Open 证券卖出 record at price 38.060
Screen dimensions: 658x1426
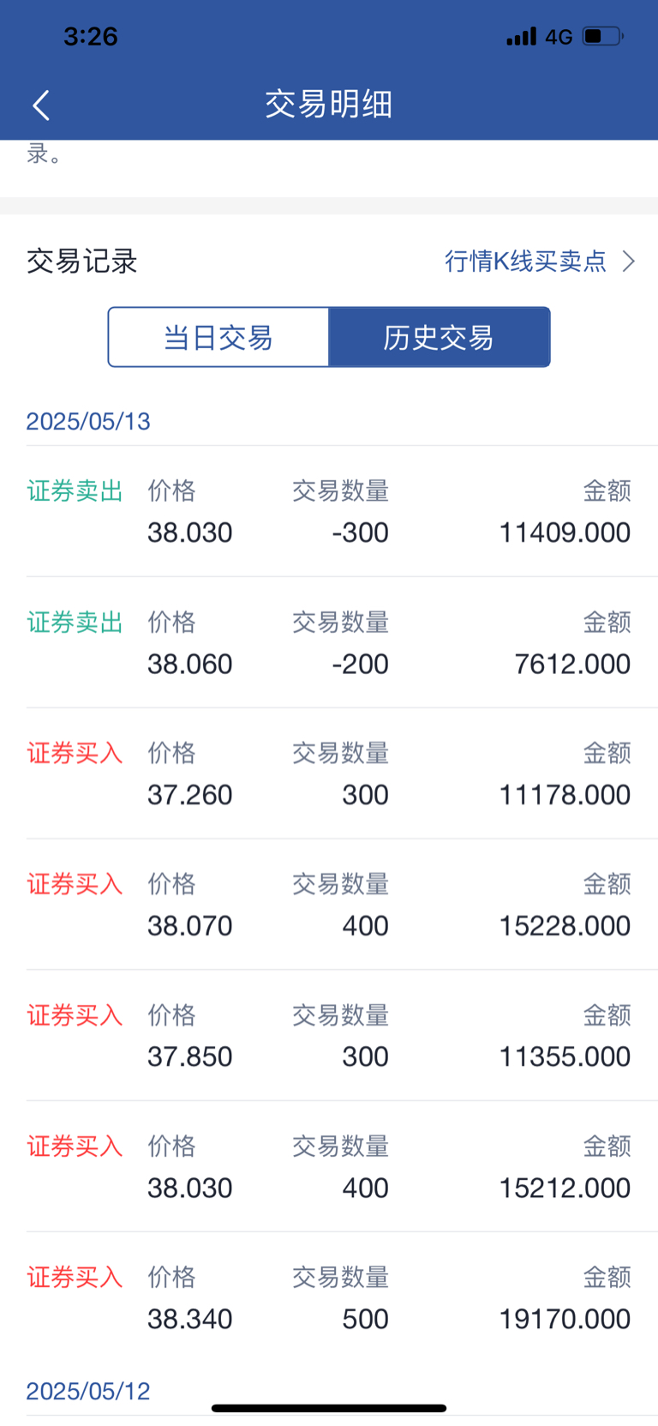coord(329,642)
